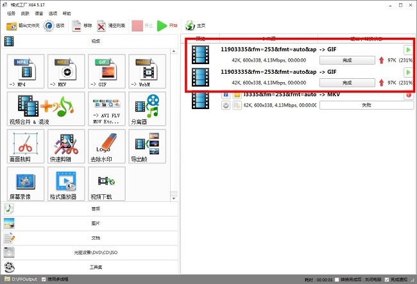Play the top GIF task output
Viewport: 417px width, 284px height.
[408, 50]
